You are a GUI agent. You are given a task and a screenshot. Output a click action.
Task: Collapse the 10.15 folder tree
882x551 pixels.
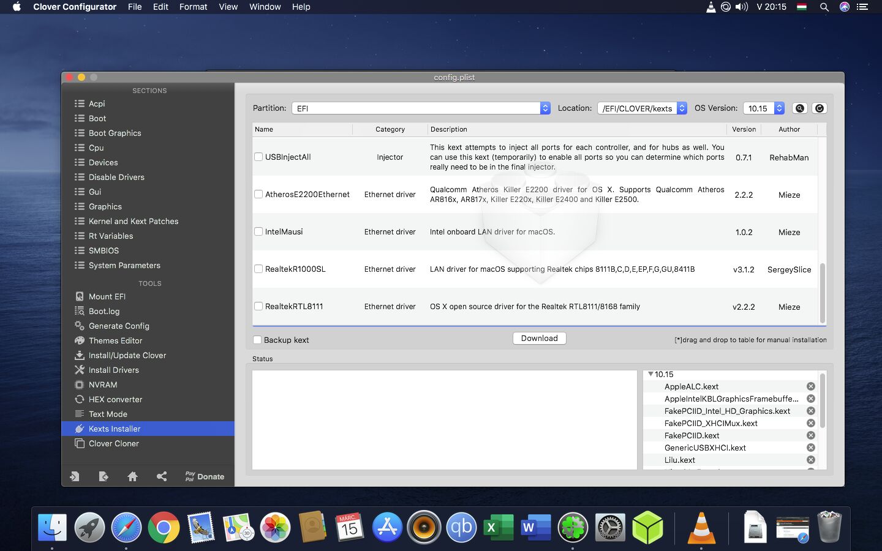click(650, 374)
